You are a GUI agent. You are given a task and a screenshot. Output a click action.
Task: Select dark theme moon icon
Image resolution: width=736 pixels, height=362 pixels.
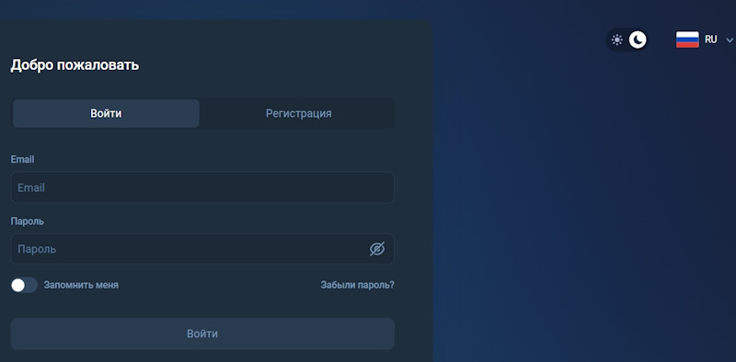[x=638, y=40]
